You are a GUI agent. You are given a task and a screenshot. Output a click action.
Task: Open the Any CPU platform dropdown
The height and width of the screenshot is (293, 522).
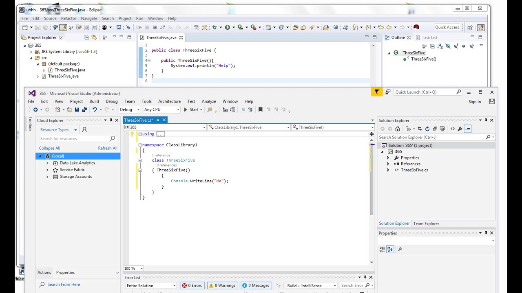[x=161, y=109]
